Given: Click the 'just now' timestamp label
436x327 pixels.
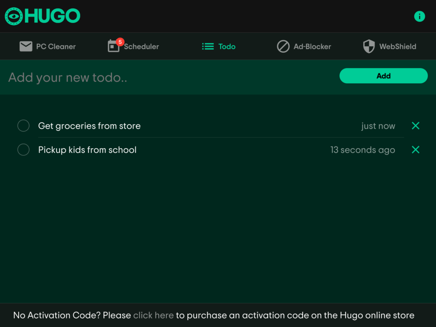Looking at the screenshot, I should tap(378, 126).
